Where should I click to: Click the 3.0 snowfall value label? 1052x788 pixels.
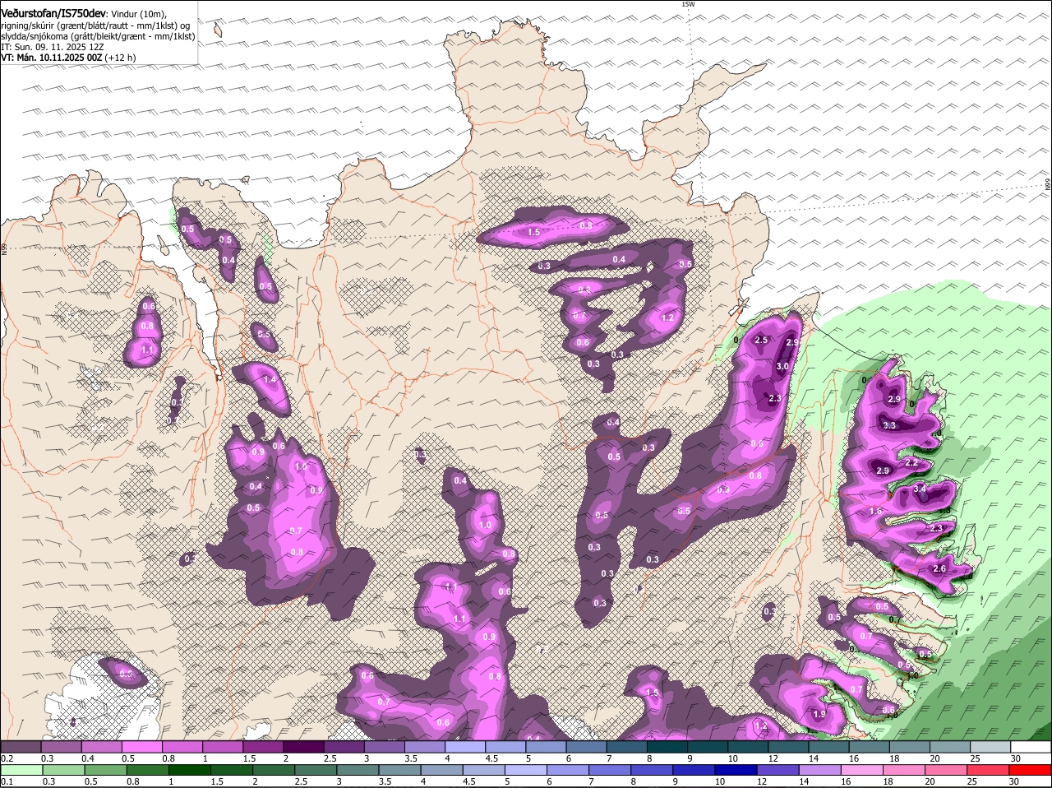(x=782, y=367)
